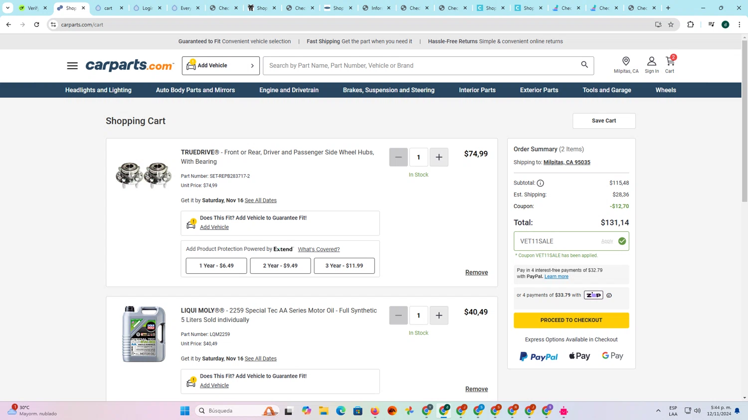Select the Apple Pay logo
Viewport: 748px width, 420px height.
coord(579,356)
